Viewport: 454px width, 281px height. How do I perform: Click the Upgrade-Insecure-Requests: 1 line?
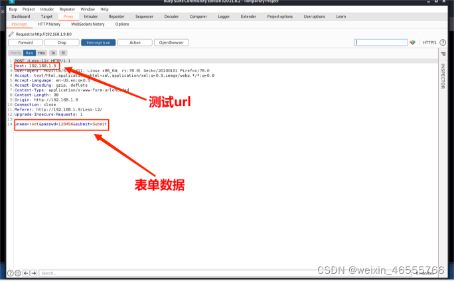[48, 115]
